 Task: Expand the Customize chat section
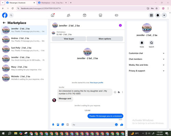click(147, 53)
